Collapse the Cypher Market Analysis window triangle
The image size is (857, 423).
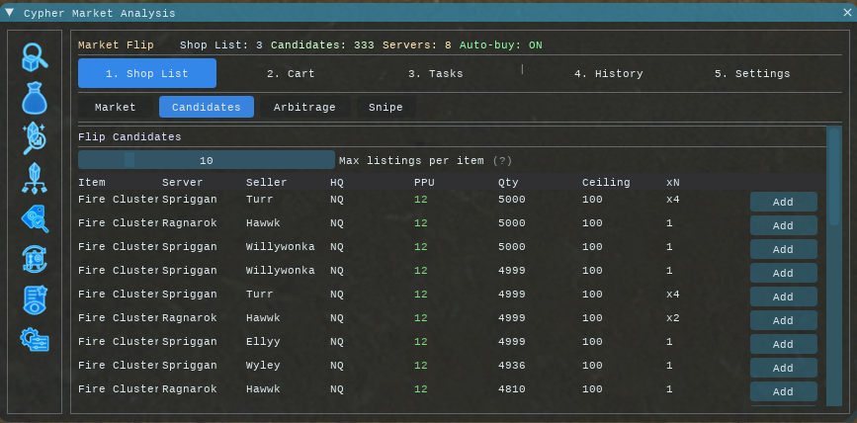point(10,13)
